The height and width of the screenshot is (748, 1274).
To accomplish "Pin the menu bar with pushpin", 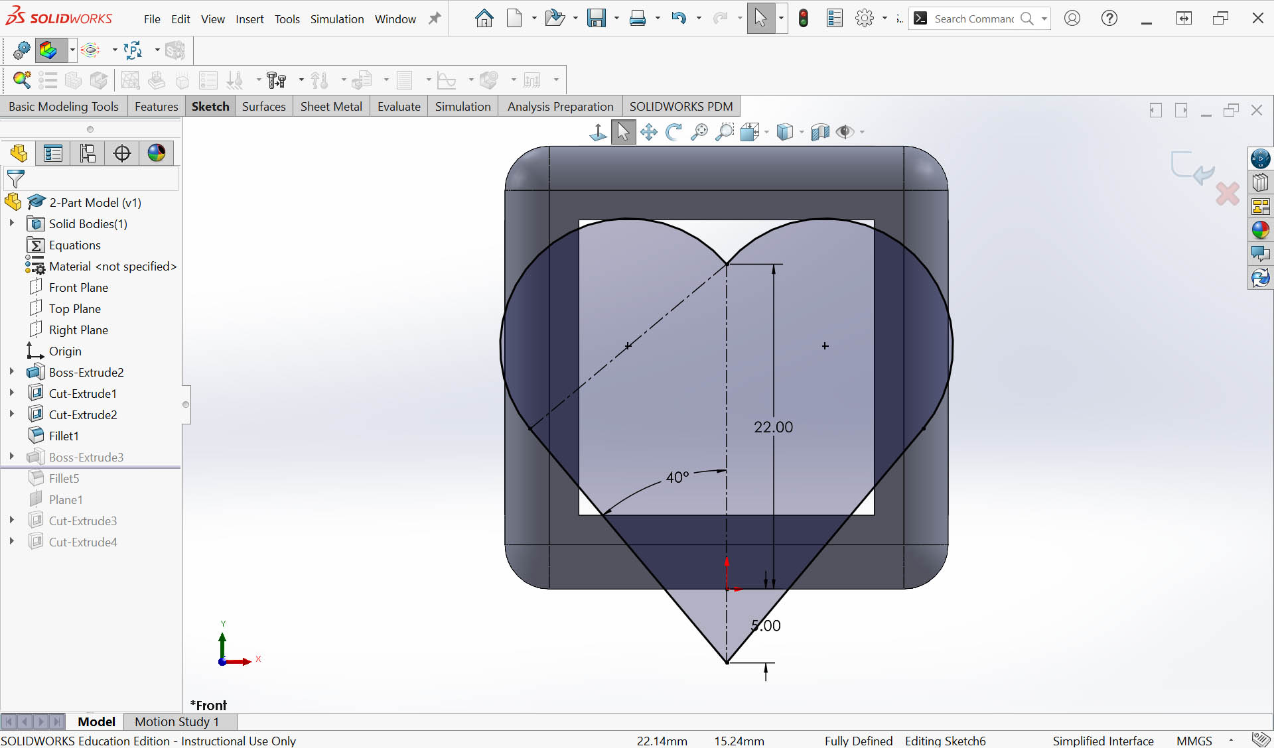I will coord(435,19).
